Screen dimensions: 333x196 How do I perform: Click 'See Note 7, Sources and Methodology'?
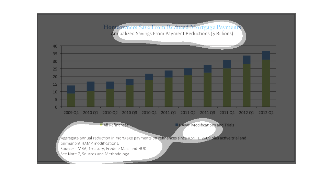(x=95, y=154)
